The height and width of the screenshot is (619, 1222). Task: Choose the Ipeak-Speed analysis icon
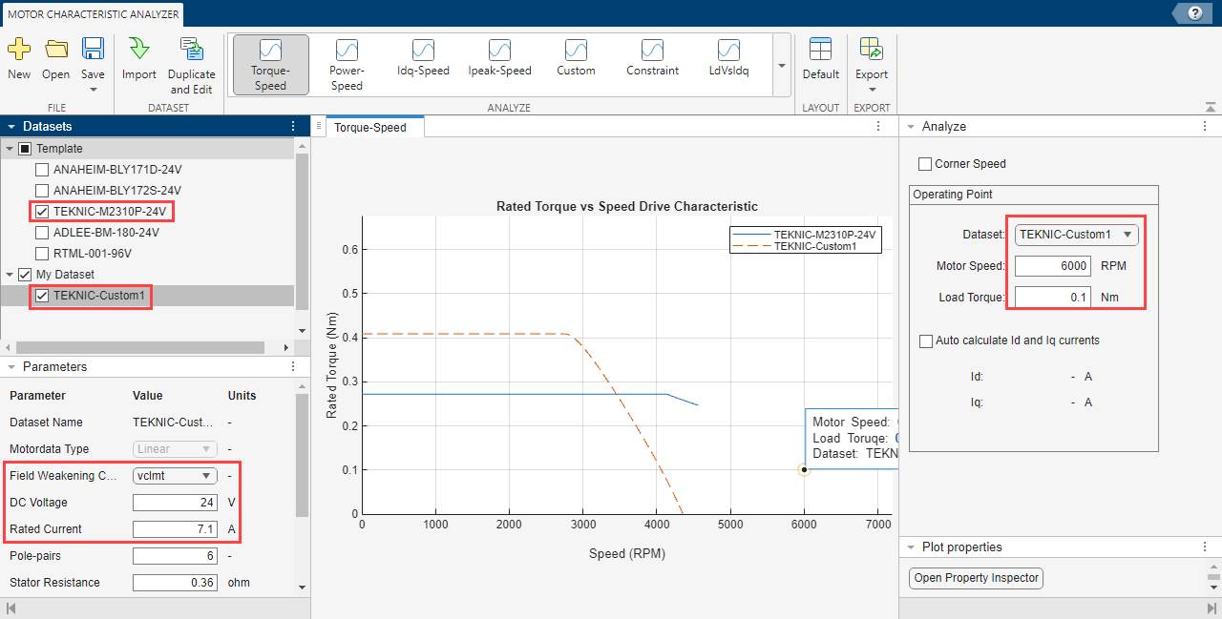coord(499,51)
